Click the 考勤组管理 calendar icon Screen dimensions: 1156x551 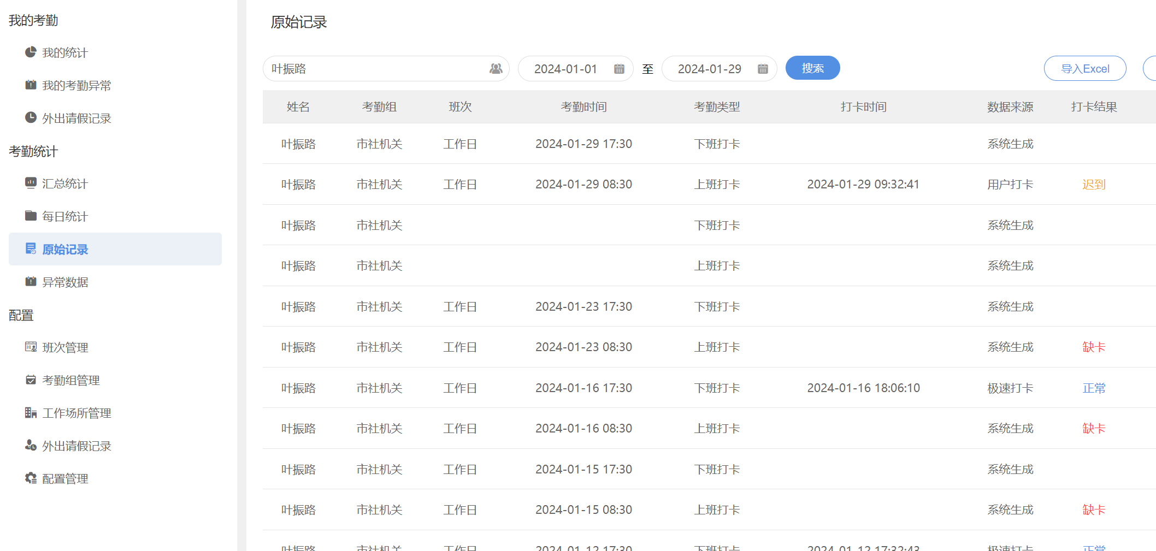pyautogui.click(x=31, y=380)
